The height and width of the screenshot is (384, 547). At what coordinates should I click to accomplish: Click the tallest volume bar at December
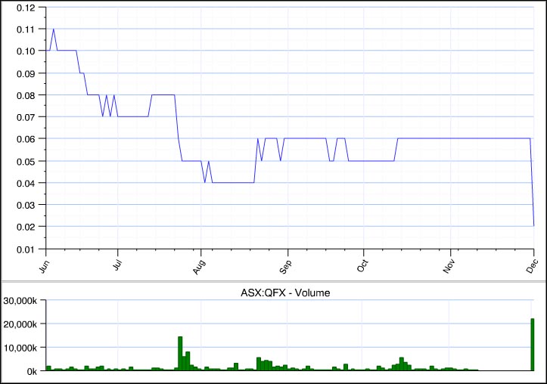click(x=533, y=345)
